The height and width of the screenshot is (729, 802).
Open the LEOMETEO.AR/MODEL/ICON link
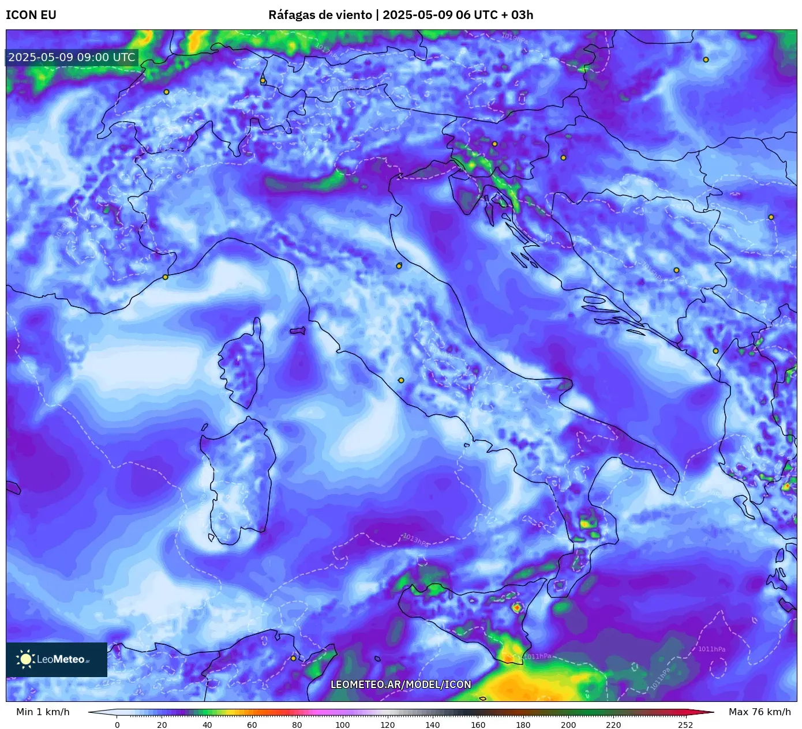(x=401, y=685)
